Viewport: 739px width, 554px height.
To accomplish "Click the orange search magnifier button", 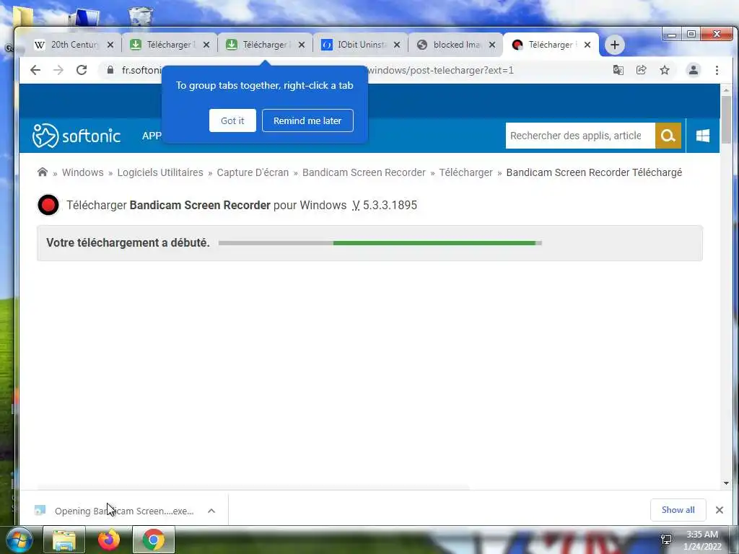I will click(x=668, y=136).
